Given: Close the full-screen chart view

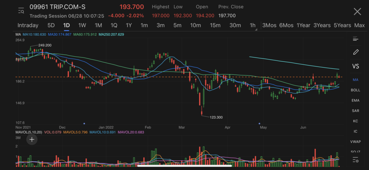Looking at the screenshot, I should 357,11.
